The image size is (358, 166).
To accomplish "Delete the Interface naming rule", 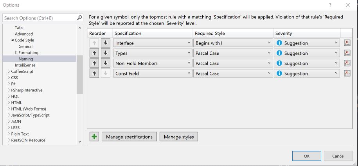I will [347, 43].
